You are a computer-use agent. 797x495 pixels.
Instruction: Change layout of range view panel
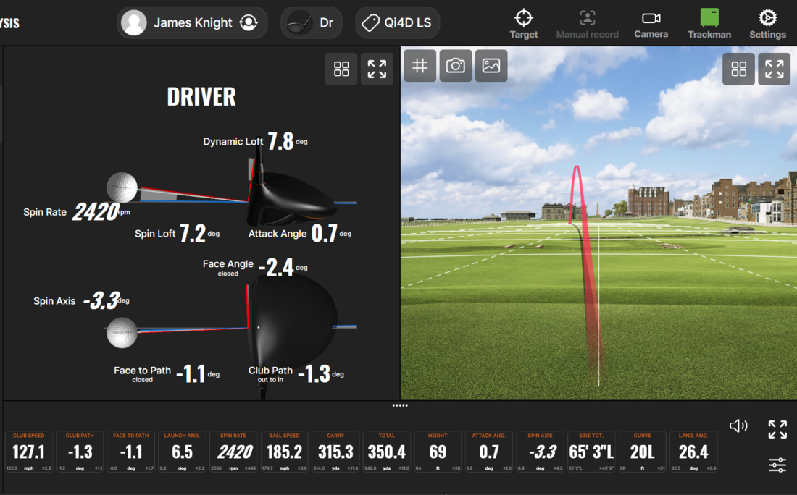(x=738, y=69)
